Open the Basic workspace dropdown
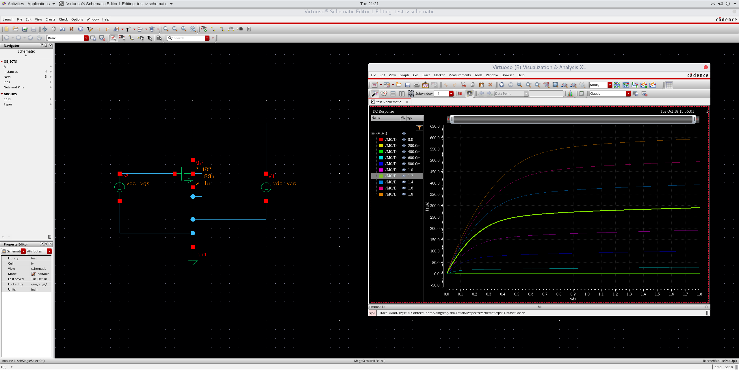 [86, 38]
